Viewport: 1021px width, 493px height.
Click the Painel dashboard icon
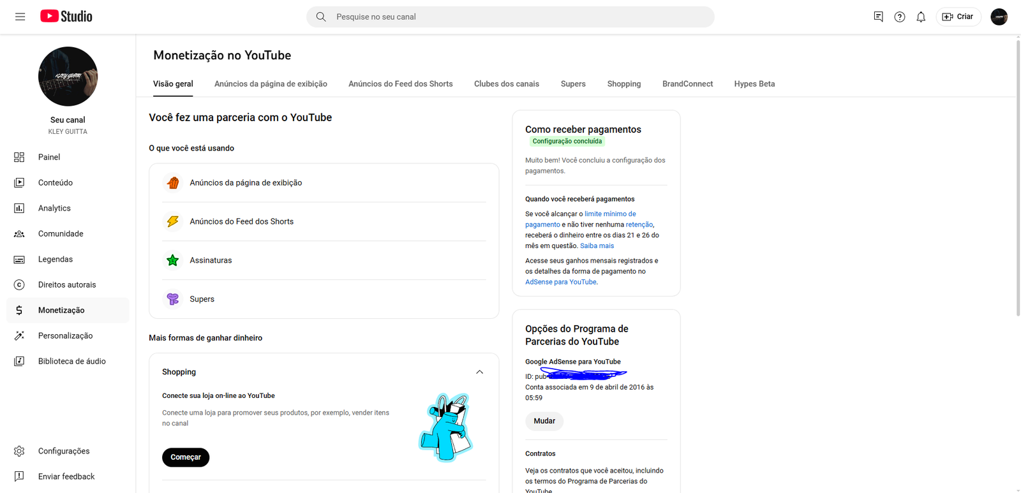click(x=19, y=157)
